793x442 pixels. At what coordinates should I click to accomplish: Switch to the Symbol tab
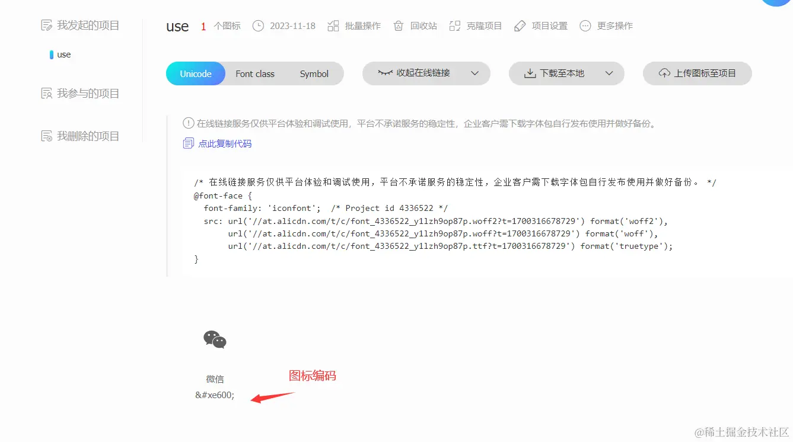[314, 73]
